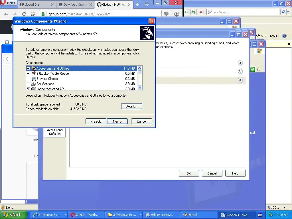Click the Live Search box

click(243, 12)
